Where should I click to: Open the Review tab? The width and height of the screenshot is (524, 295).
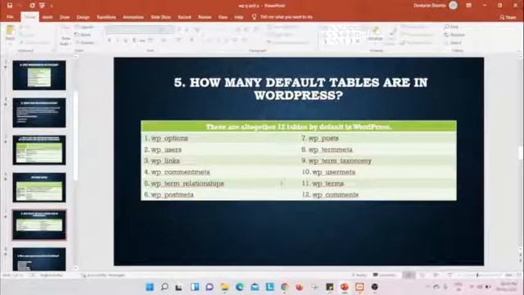pyautogui.click(x=205, y=17)
